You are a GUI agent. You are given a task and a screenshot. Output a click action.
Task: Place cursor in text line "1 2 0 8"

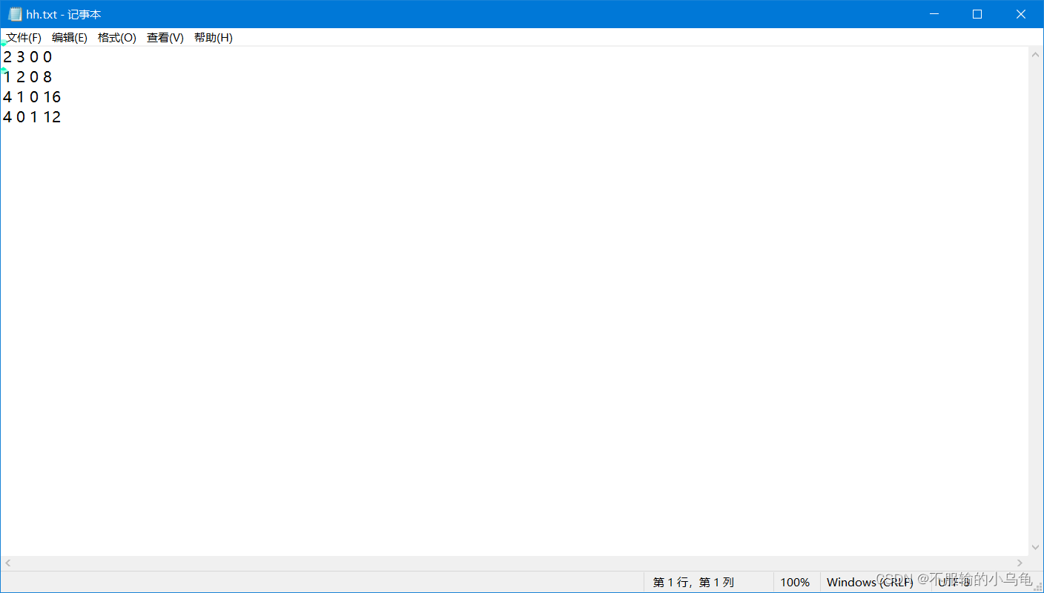27,77
